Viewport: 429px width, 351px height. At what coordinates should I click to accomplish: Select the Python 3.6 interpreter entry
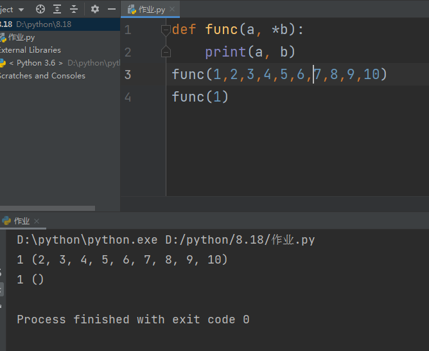click(36, 63)
